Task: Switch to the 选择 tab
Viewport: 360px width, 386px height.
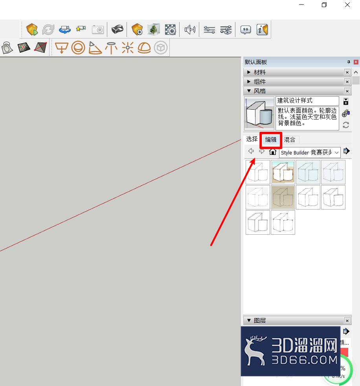Action: point(252,139)
